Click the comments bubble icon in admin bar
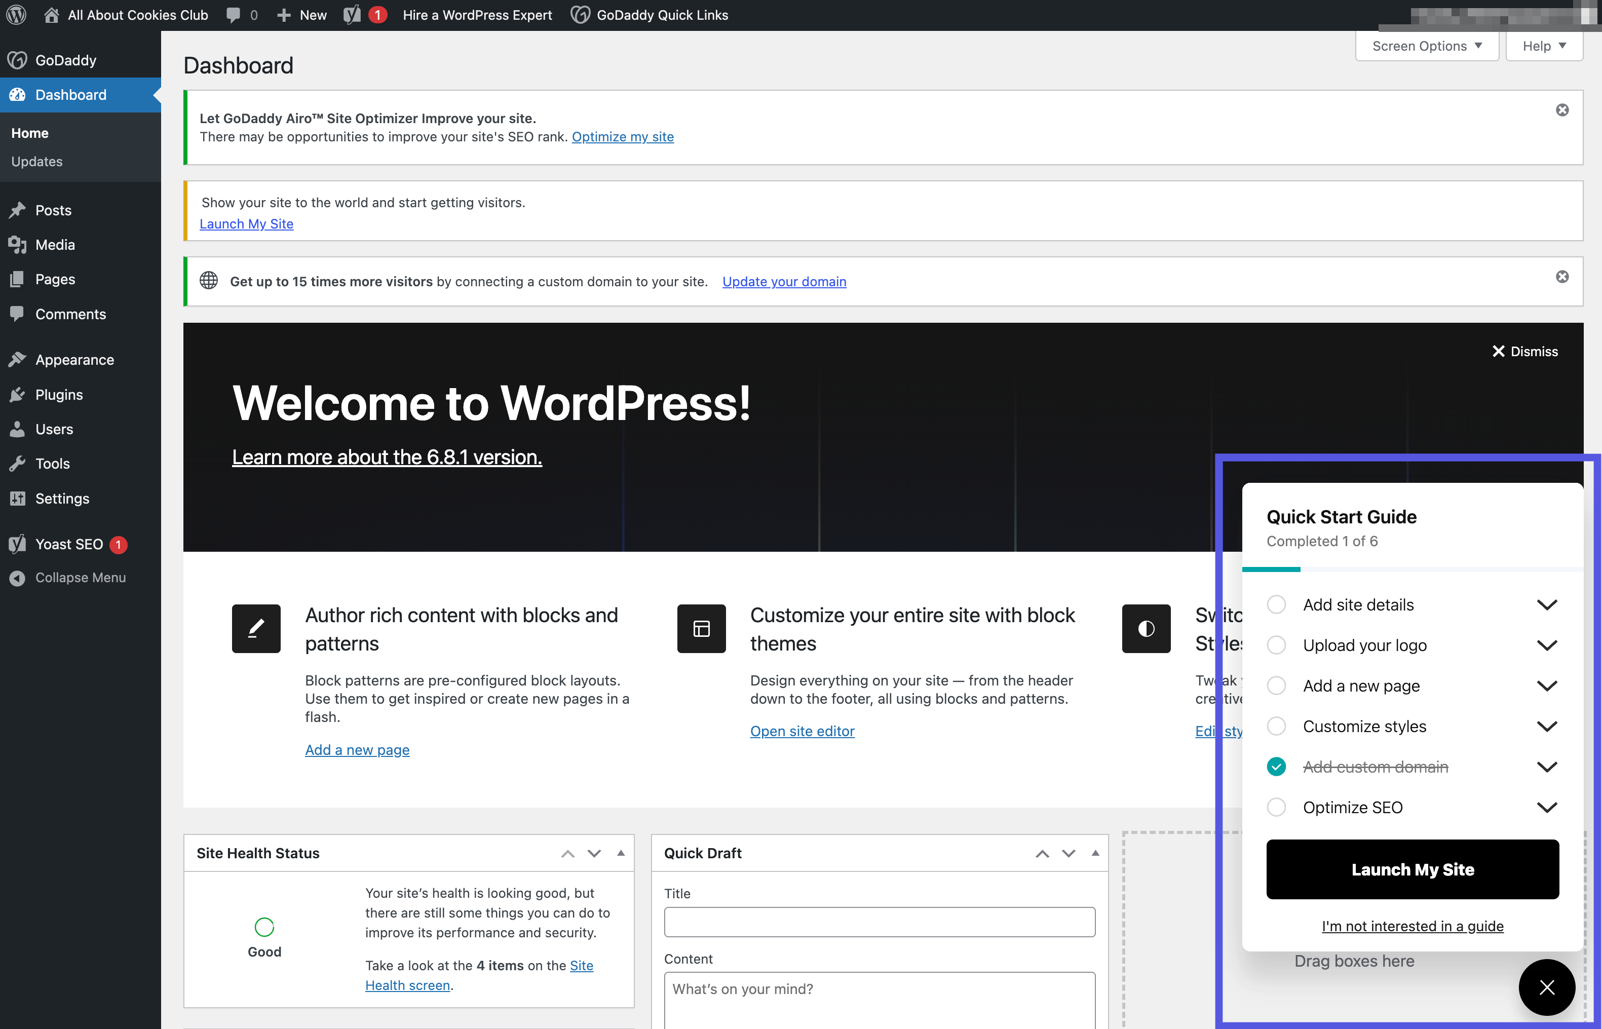This screenshot has width=1602, height=1029. click(x=233, y=15)
